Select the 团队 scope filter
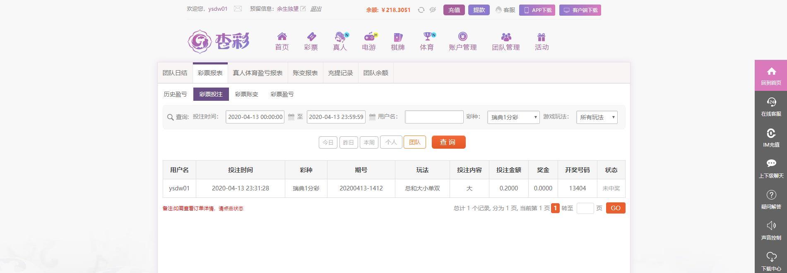The image size is (787, 273). coord(414,142)
